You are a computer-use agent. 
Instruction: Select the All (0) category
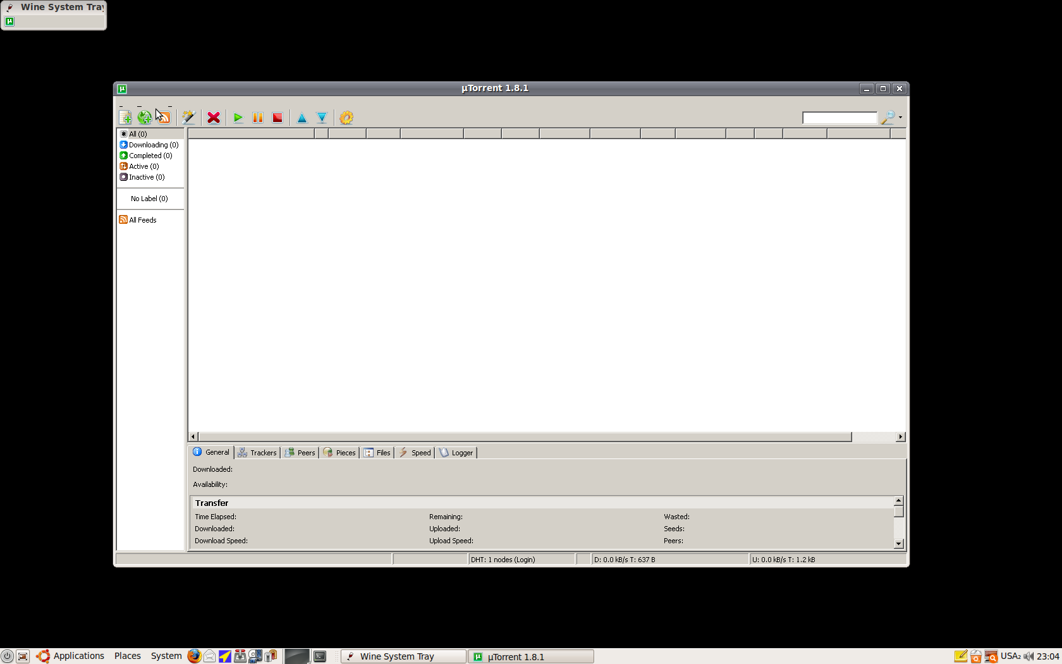point(150,134)
